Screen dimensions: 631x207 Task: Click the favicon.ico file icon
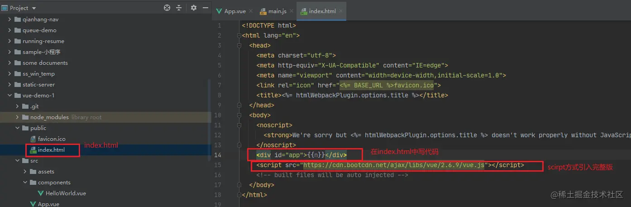(x=33, y=139)
